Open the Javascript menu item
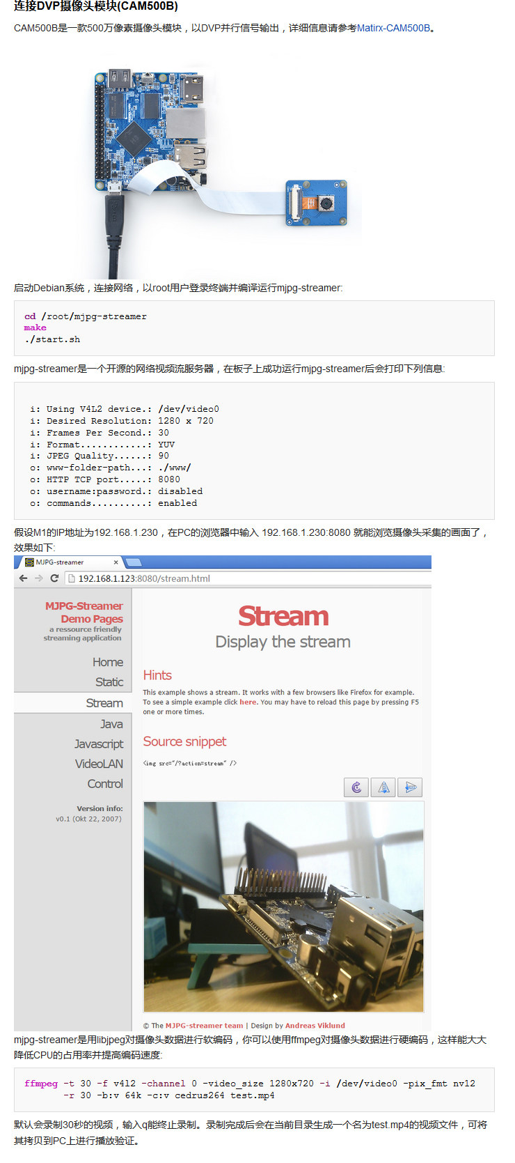 (x=99, y=744)
